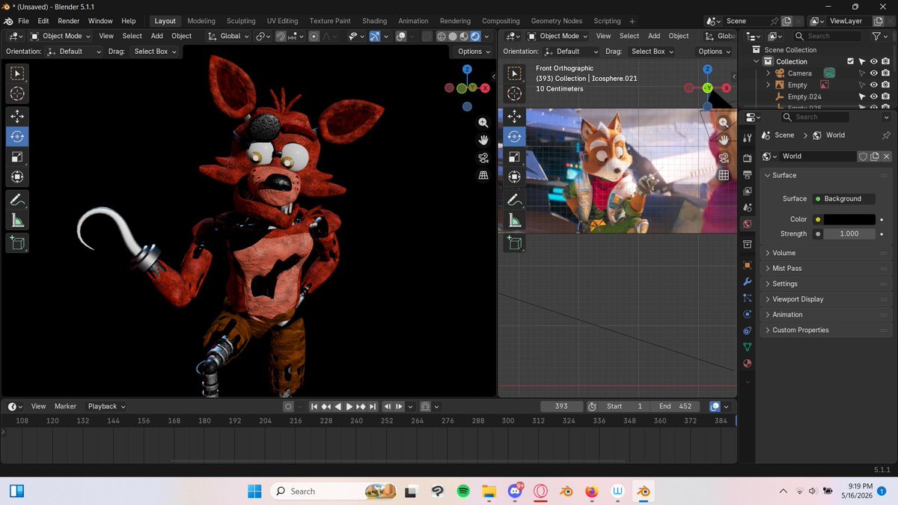Viewport: 898px width, 505px height.
Task: Toggle use preview range clock icon
Action: (592, 406)
